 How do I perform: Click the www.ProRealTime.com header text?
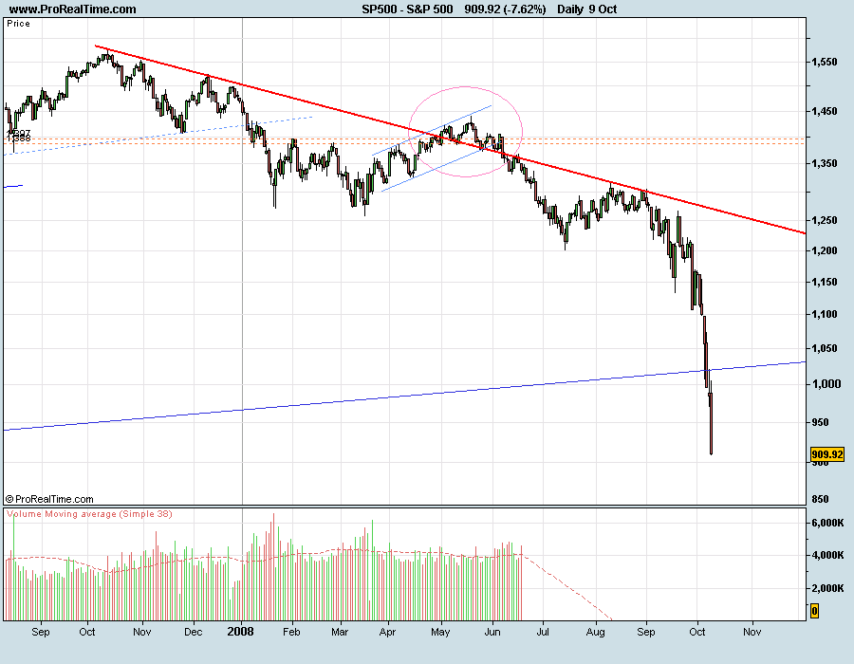click(x=72, y=9)
